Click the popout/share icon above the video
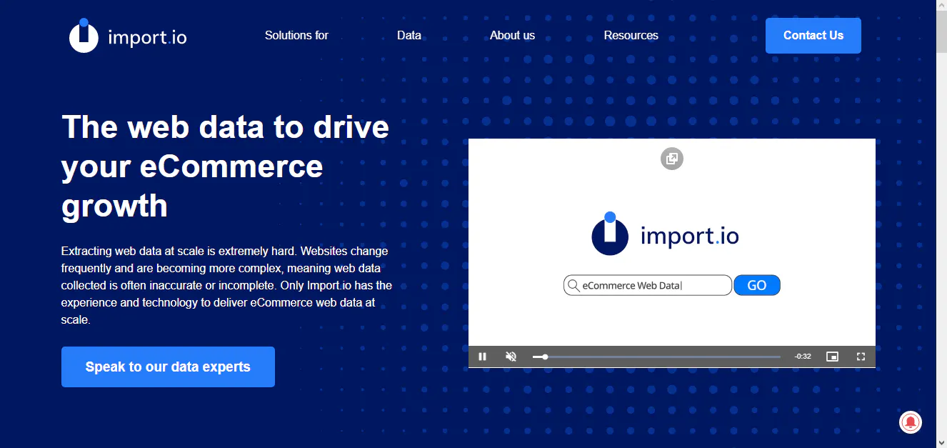Screen dimensions: 947x448 coord(671,159)
